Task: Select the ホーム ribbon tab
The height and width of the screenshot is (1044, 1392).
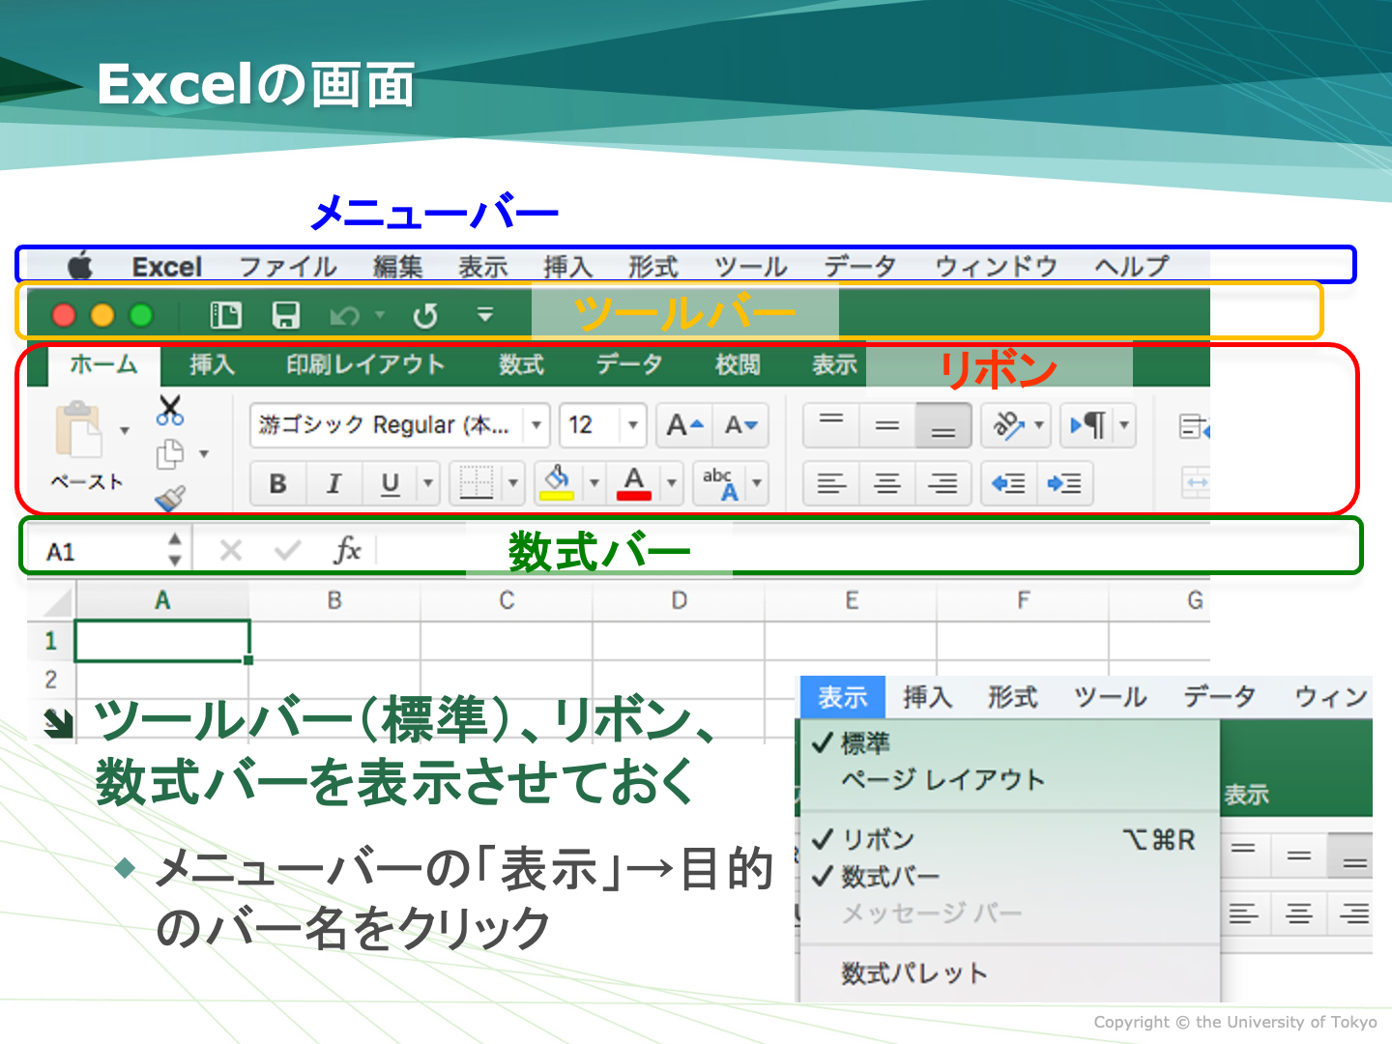Action: [104, 364]
